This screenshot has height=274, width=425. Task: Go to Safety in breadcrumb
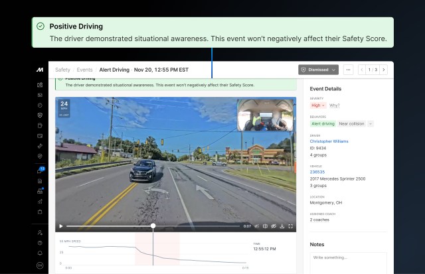(62, 69)
